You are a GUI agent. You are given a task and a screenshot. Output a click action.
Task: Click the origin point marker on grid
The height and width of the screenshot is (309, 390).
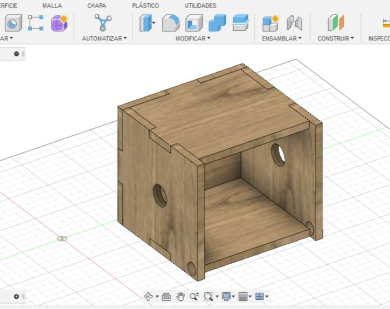tap(62, 238)
